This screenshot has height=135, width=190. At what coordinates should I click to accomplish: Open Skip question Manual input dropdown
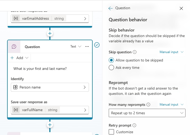point(172,52)
